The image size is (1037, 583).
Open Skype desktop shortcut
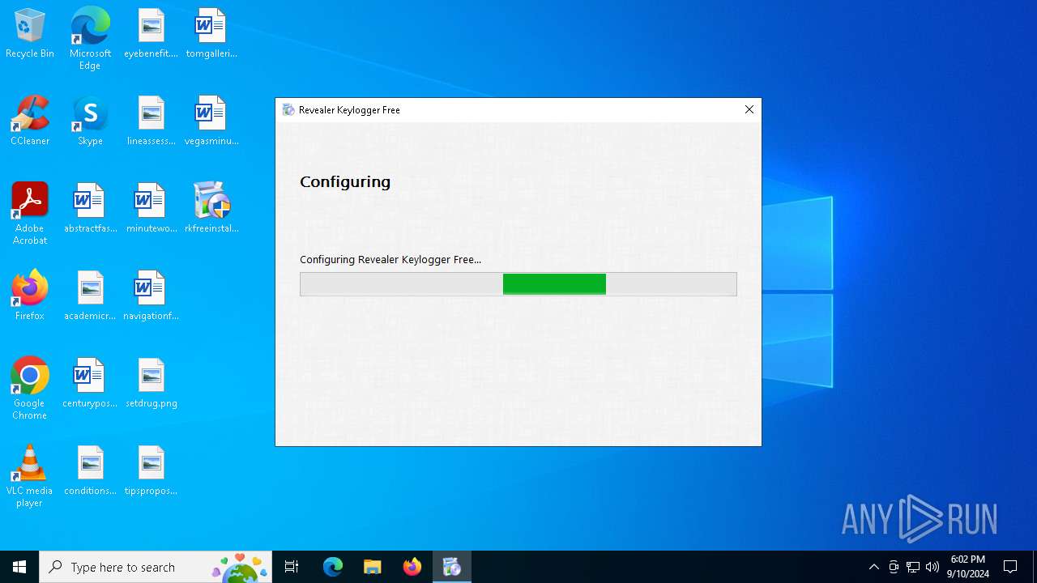click(x=90, y=121)
